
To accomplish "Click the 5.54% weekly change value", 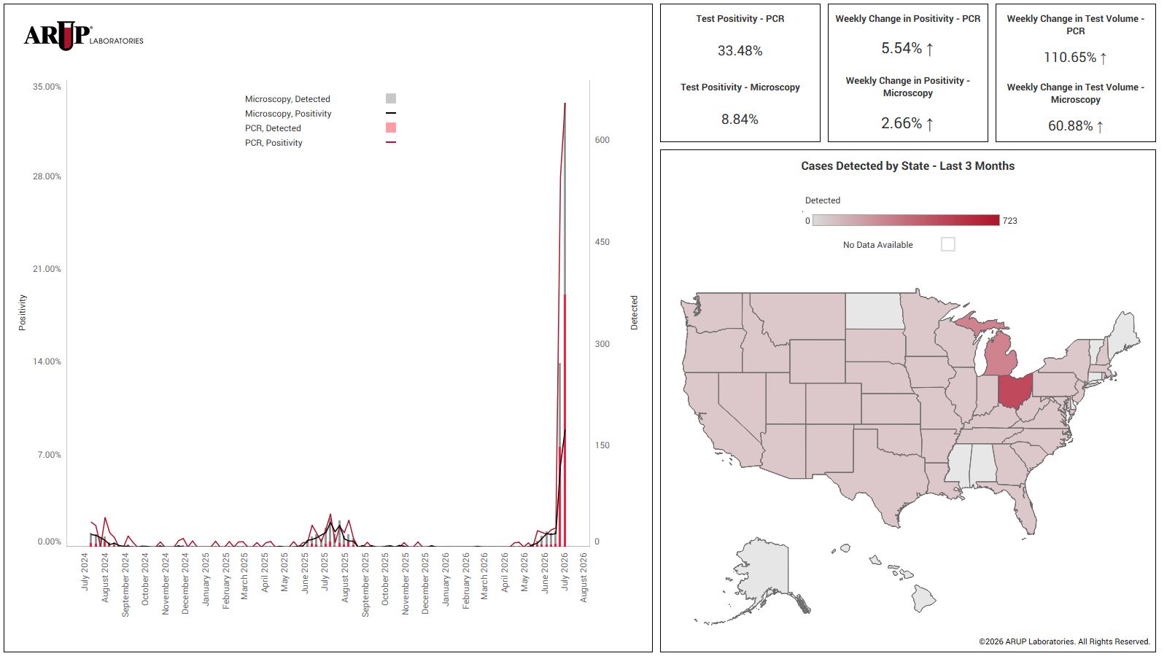I will pos(902,48).
